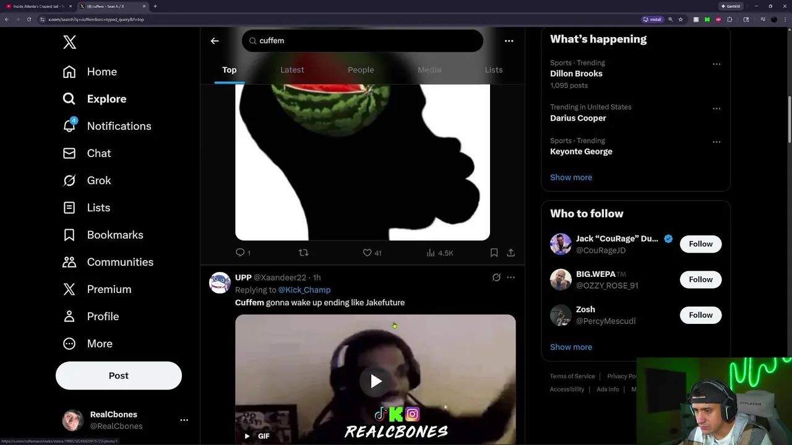Image resolution: width=792 pixels, height=445 pixels.
Task: Like the post with 41 likes
Action: tap(372, 253)
